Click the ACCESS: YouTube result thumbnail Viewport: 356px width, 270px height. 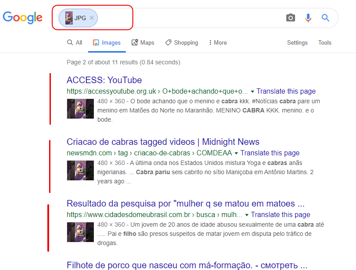click(80, 109)
